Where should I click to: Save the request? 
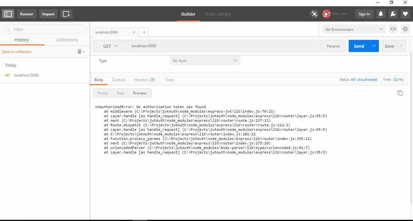[389, 46]
